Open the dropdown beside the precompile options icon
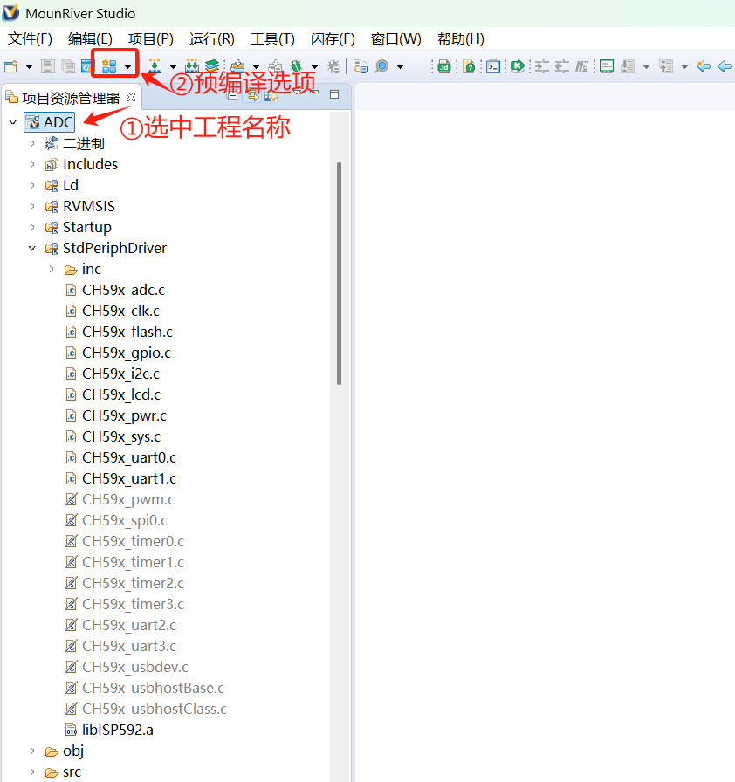Viewport: 735px width, 782px height. (x=128, y=66)
